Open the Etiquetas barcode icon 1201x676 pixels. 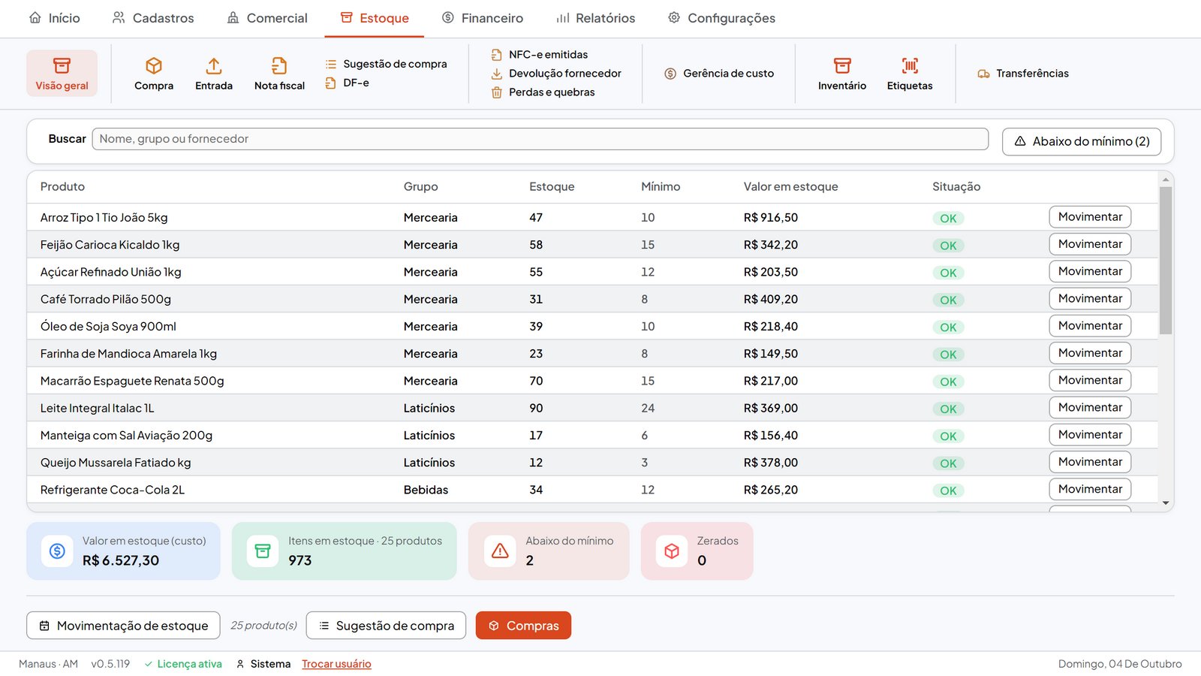pyautogui.click(x=910, y=66)
